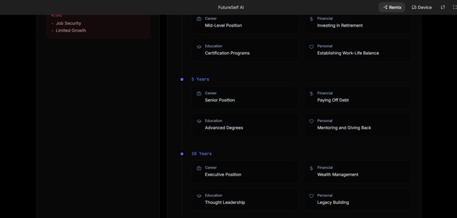The width and height of the screenshot is (457, 218).
Task: Open the Certification Programs education card
Action: coord(245,50)
